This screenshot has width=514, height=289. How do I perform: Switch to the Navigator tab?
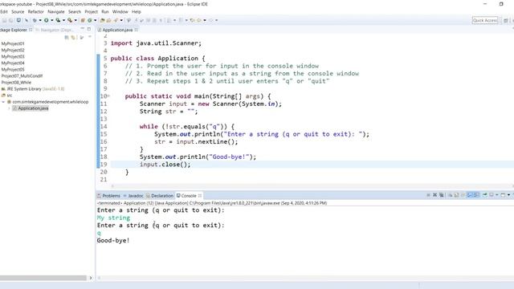click(x=56, y=30)
